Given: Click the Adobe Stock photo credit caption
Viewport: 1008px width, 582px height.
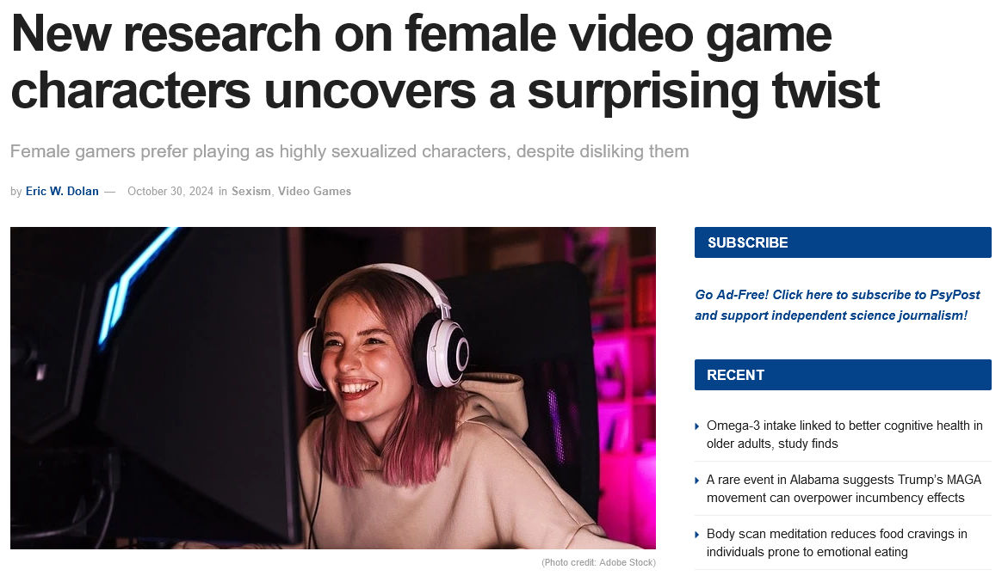Looking at the screenshot, I should pos(598,563).
